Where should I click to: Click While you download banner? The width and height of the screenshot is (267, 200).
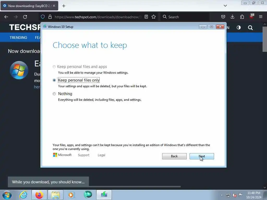pyautogui.click(x=48, y=182)
